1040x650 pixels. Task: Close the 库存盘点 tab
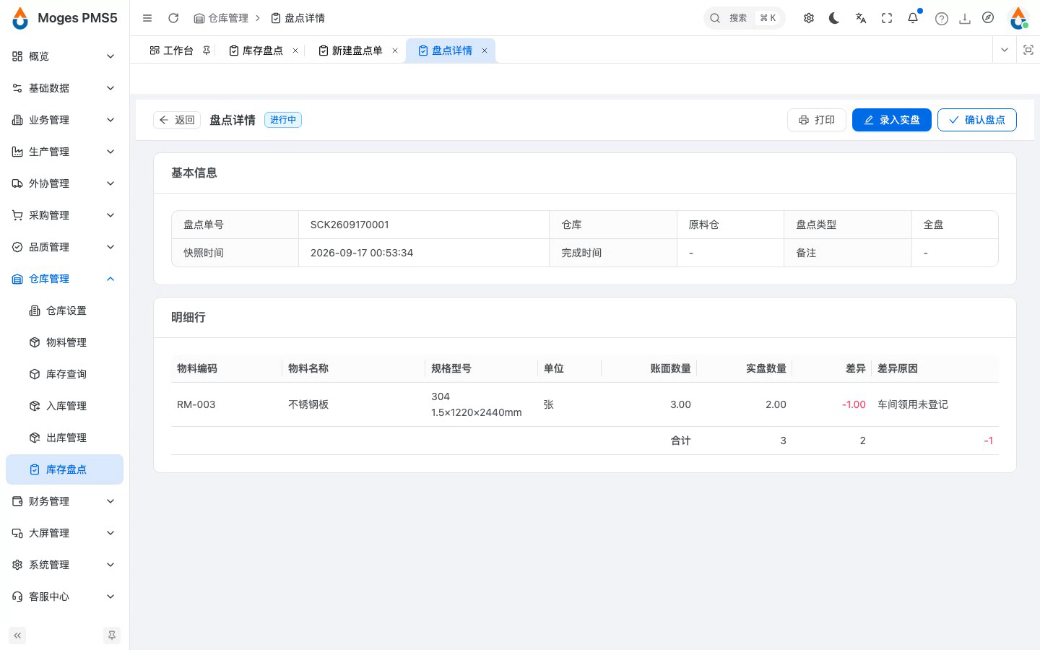[295, 51]
